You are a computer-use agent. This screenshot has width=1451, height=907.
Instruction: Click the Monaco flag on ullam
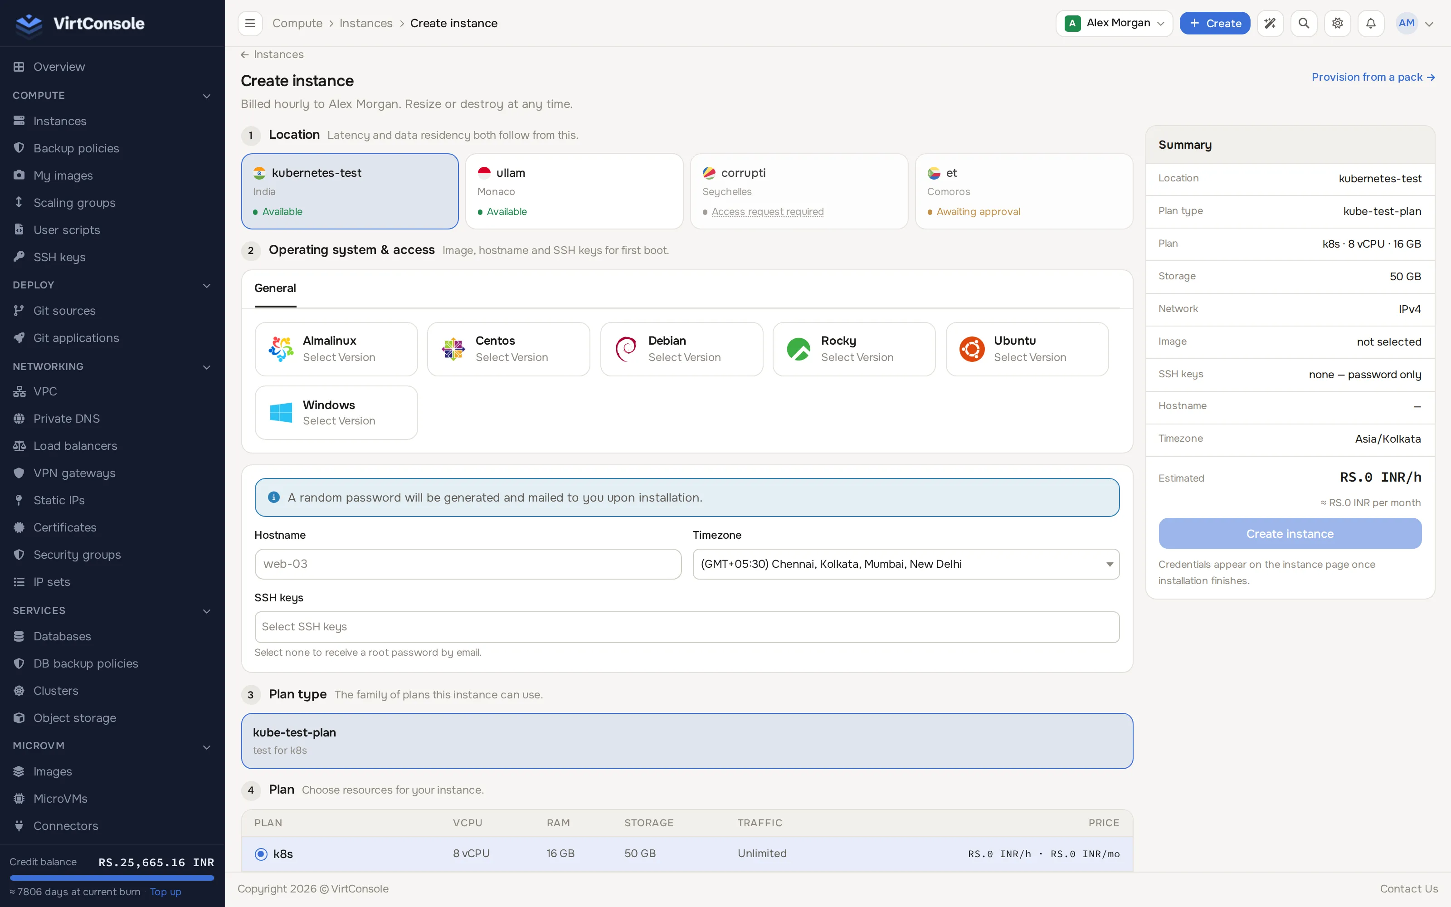tap(484, 173)
